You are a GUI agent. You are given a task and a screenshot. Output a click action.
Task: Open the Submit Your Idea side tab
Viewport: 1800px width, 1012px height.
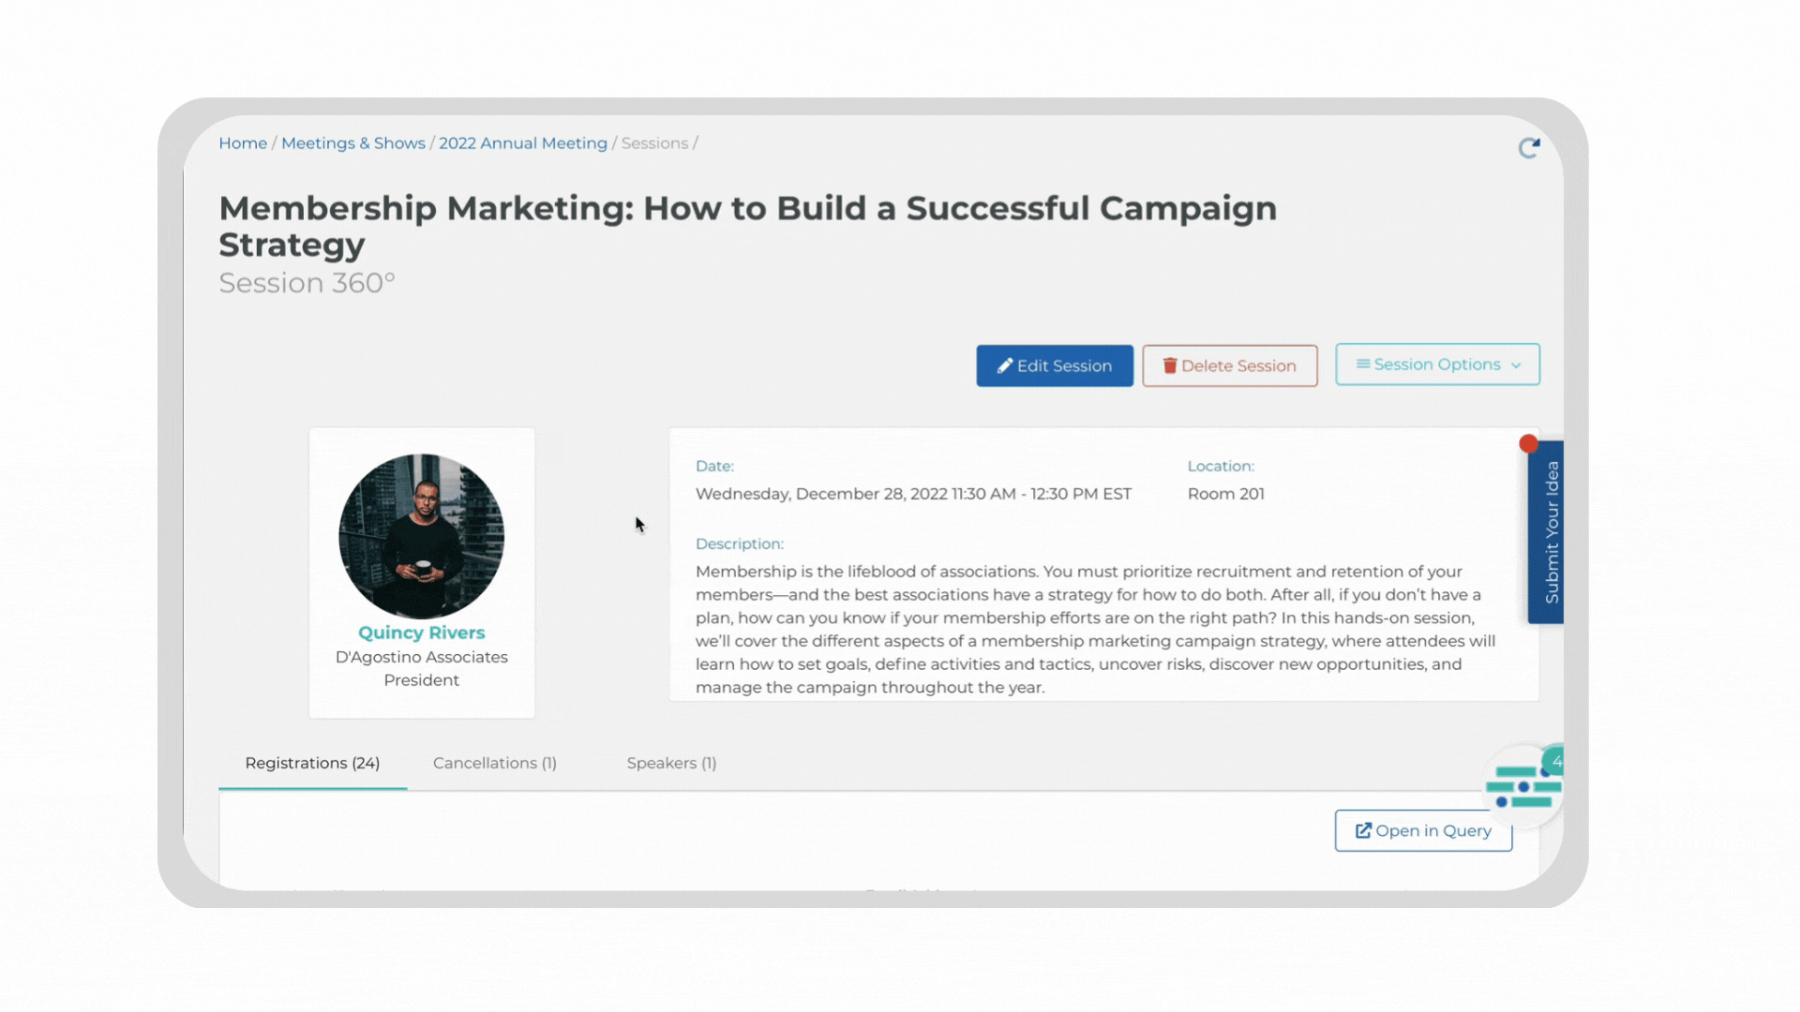coord(1546,532)
